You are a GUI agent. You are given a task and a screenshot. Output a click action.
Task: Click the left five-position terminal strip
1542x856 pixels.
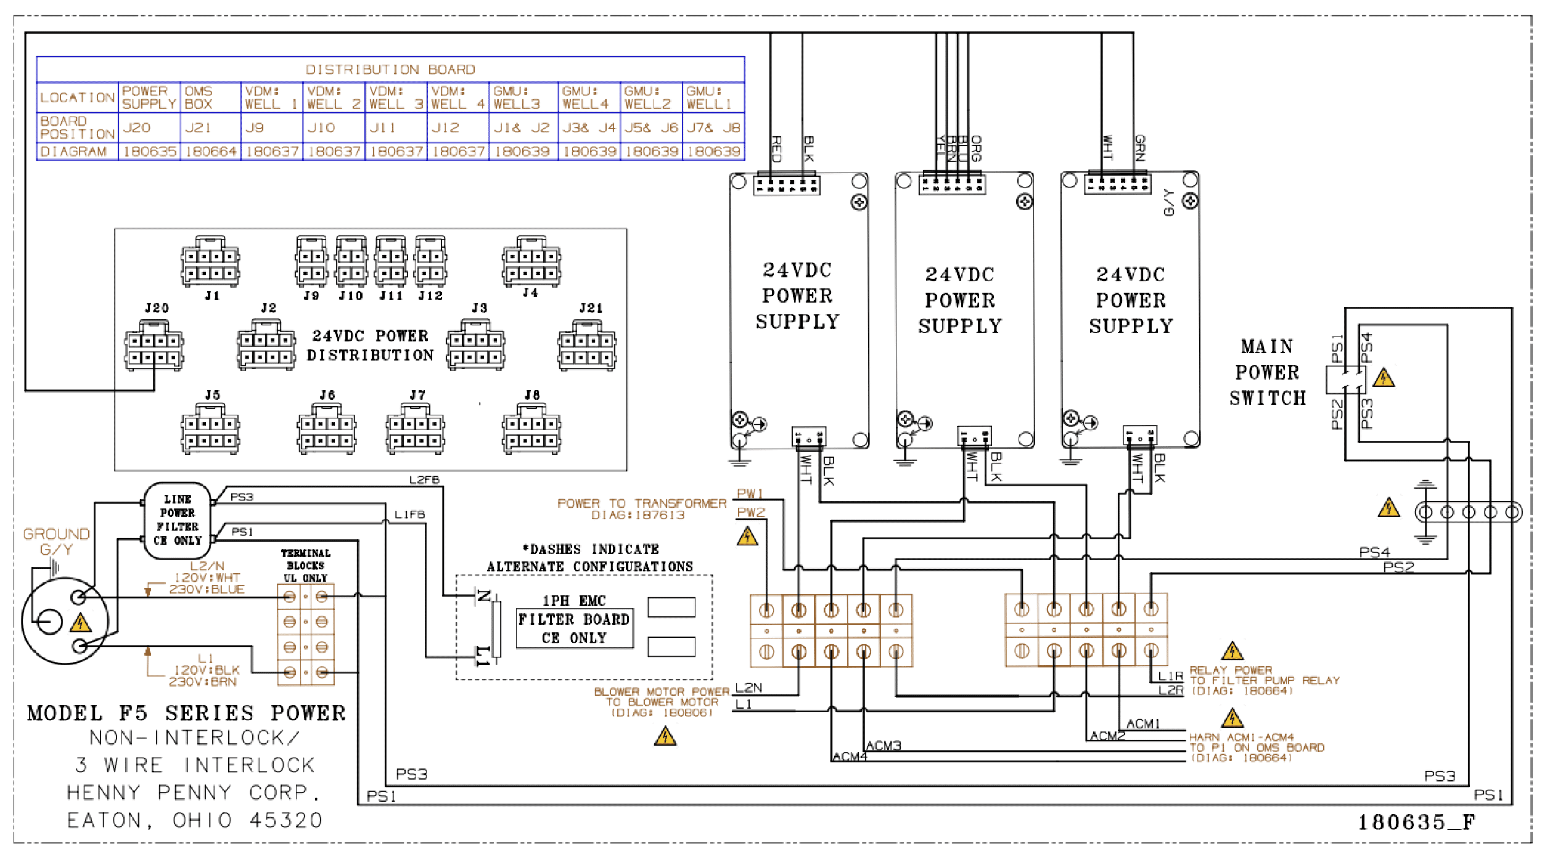point(831,630)
